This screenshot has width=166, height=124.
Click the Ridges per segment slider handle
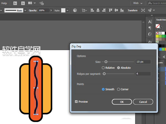click(104, 74)
